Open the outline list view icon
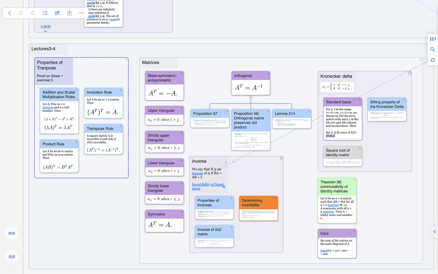 [45, 13]
